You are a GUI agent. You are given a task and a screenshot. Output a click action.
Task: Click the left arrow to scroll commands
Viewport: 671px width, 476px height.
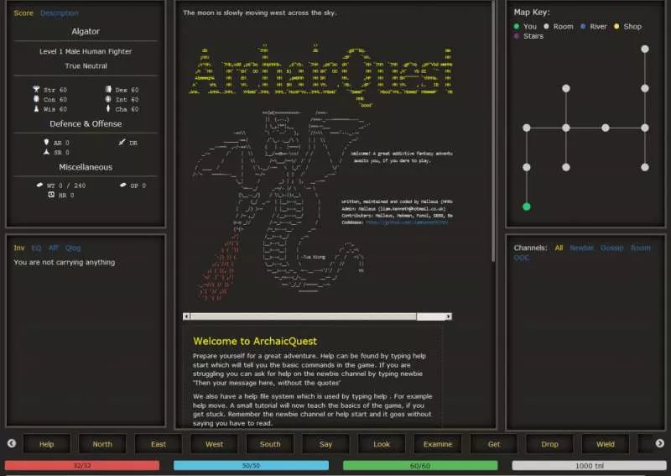click(x=11, y=443)
